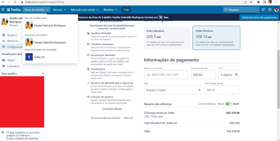280x141 pixels.
Task: Open the Comparar planos link
Action: 112,109
